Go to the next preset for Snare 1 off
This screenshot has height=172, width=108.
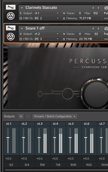point(99,29)
